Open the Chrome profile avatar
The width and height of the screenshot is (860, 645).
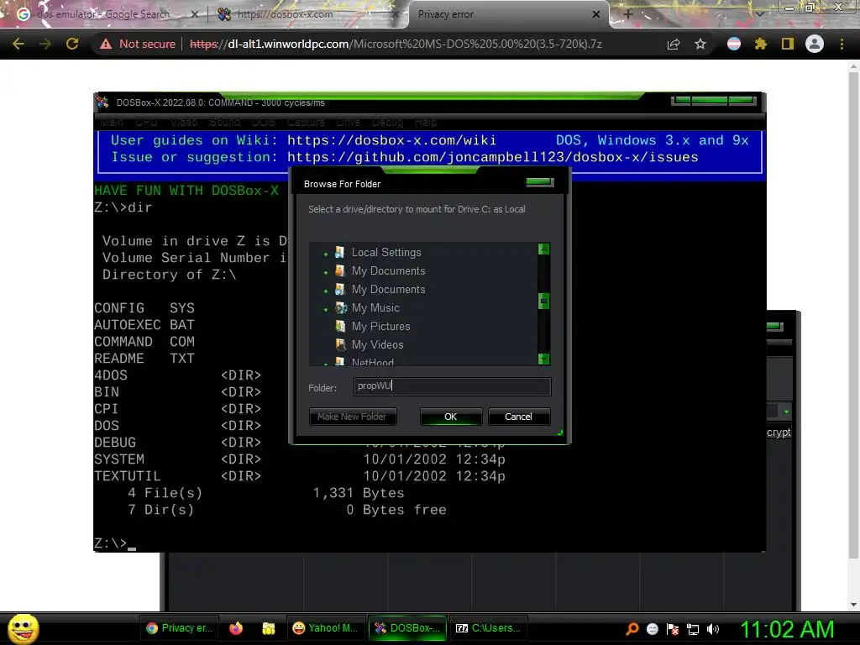[815, 44]
